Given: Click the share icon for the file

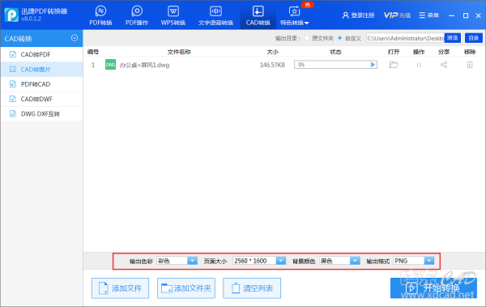Looking at the screenshot, I should pos(444,65).
